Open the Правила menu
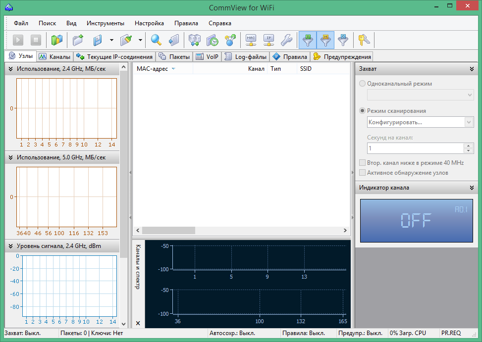 pos(186,23)
